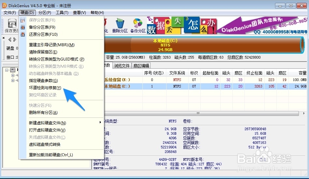
Task: Open the 硬盘(D) menu
Action: click(x=27, y=13)
